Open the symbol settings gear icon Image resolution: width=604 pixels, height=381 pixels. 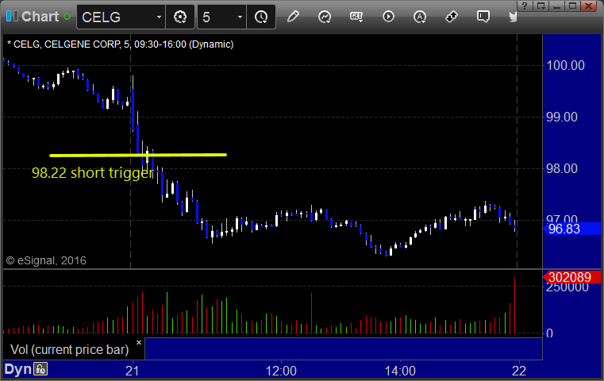[x=180, y=17]
